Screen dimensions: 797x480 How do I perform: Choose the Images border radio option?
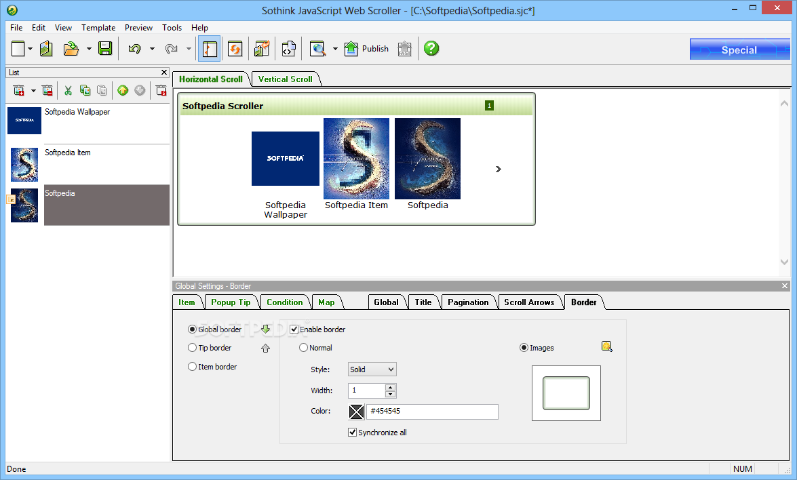click(524, 348)
